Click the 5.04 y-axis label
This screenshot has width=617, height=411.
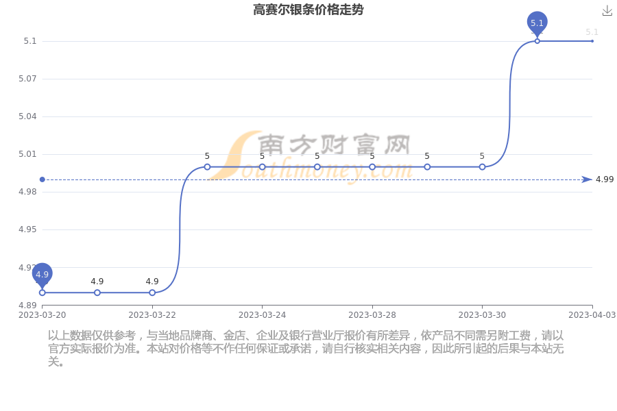[27, 116]
